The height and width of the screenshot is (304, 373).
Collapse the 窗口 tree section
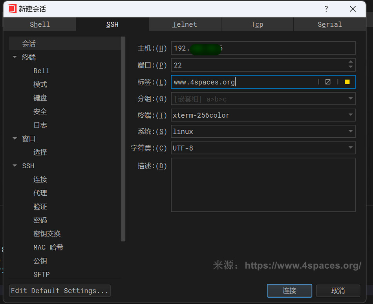click(x=15, y=138)
